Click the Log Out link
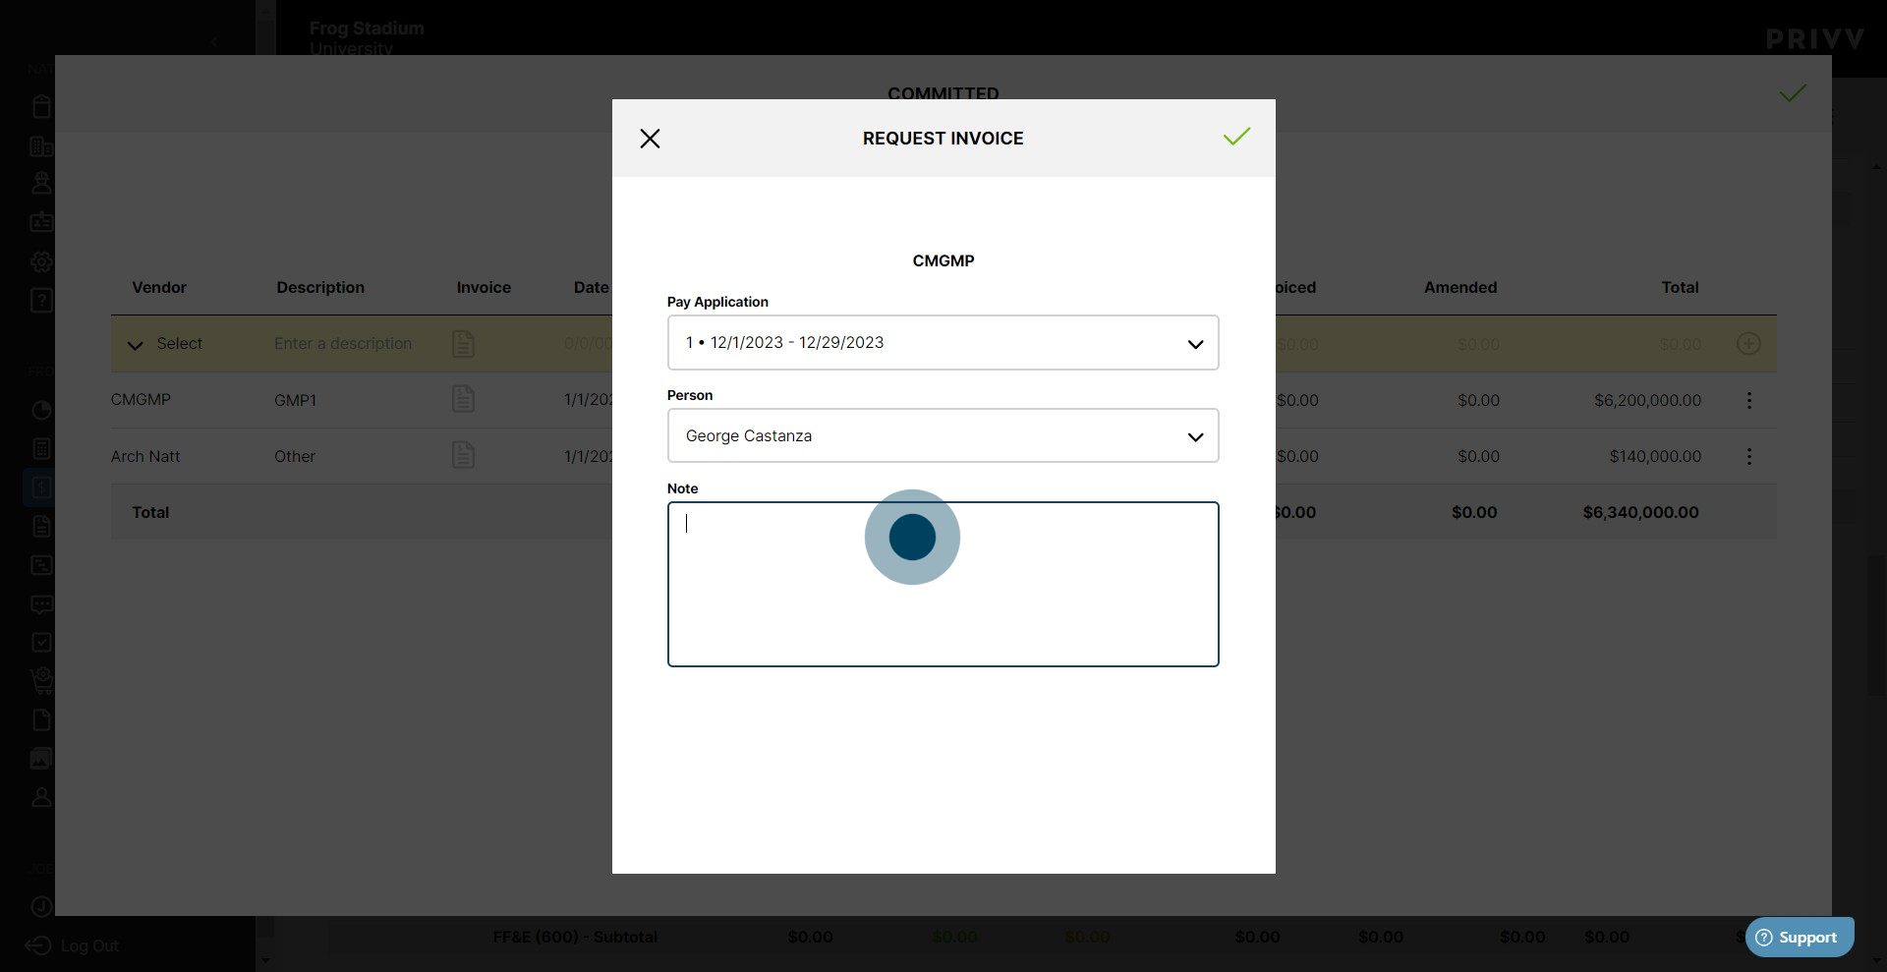This screenshot has width=1887, height=972. click(72, 945)
